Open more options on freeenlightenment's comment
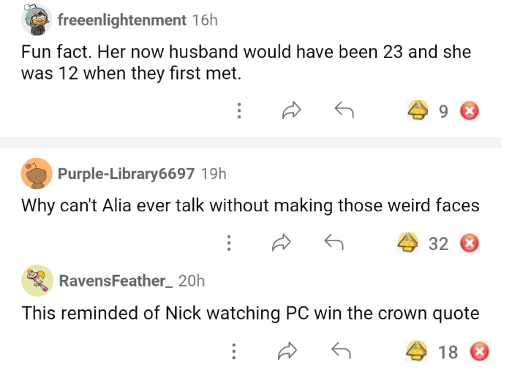512x381 pixels. point(238,111)
